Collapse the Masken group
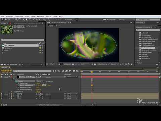The image size is (161, 121). click(12, 79)
